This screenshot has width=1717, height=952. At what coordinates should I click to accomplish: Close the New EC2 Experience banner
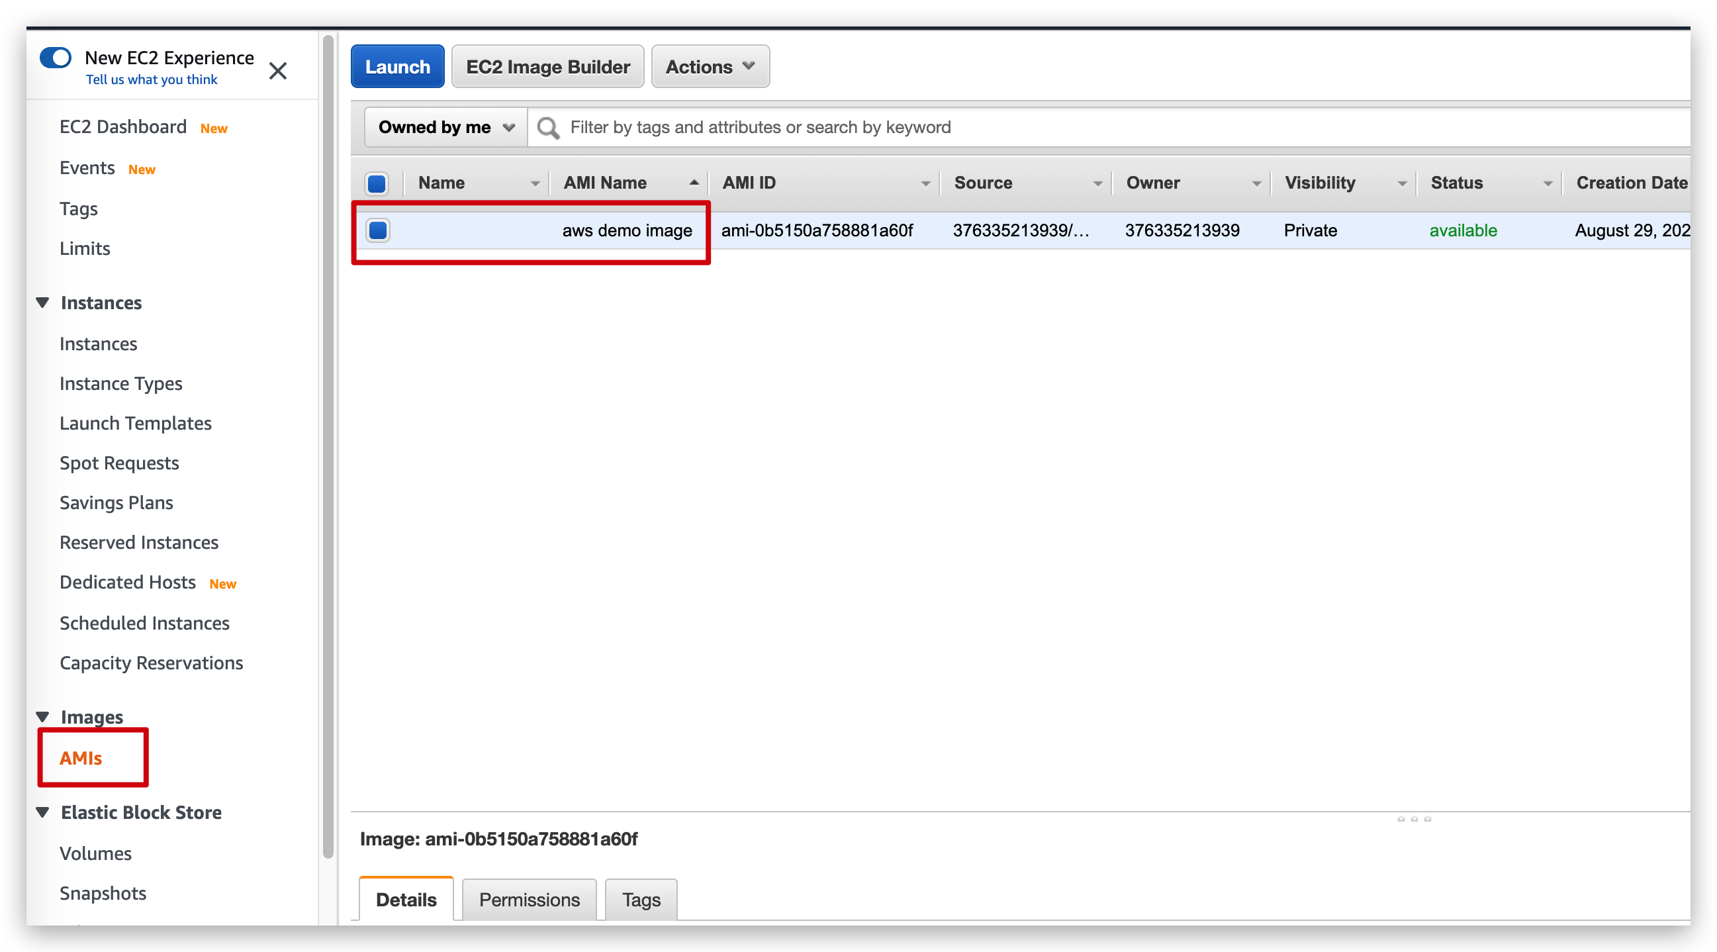click(x=278, y=71)
